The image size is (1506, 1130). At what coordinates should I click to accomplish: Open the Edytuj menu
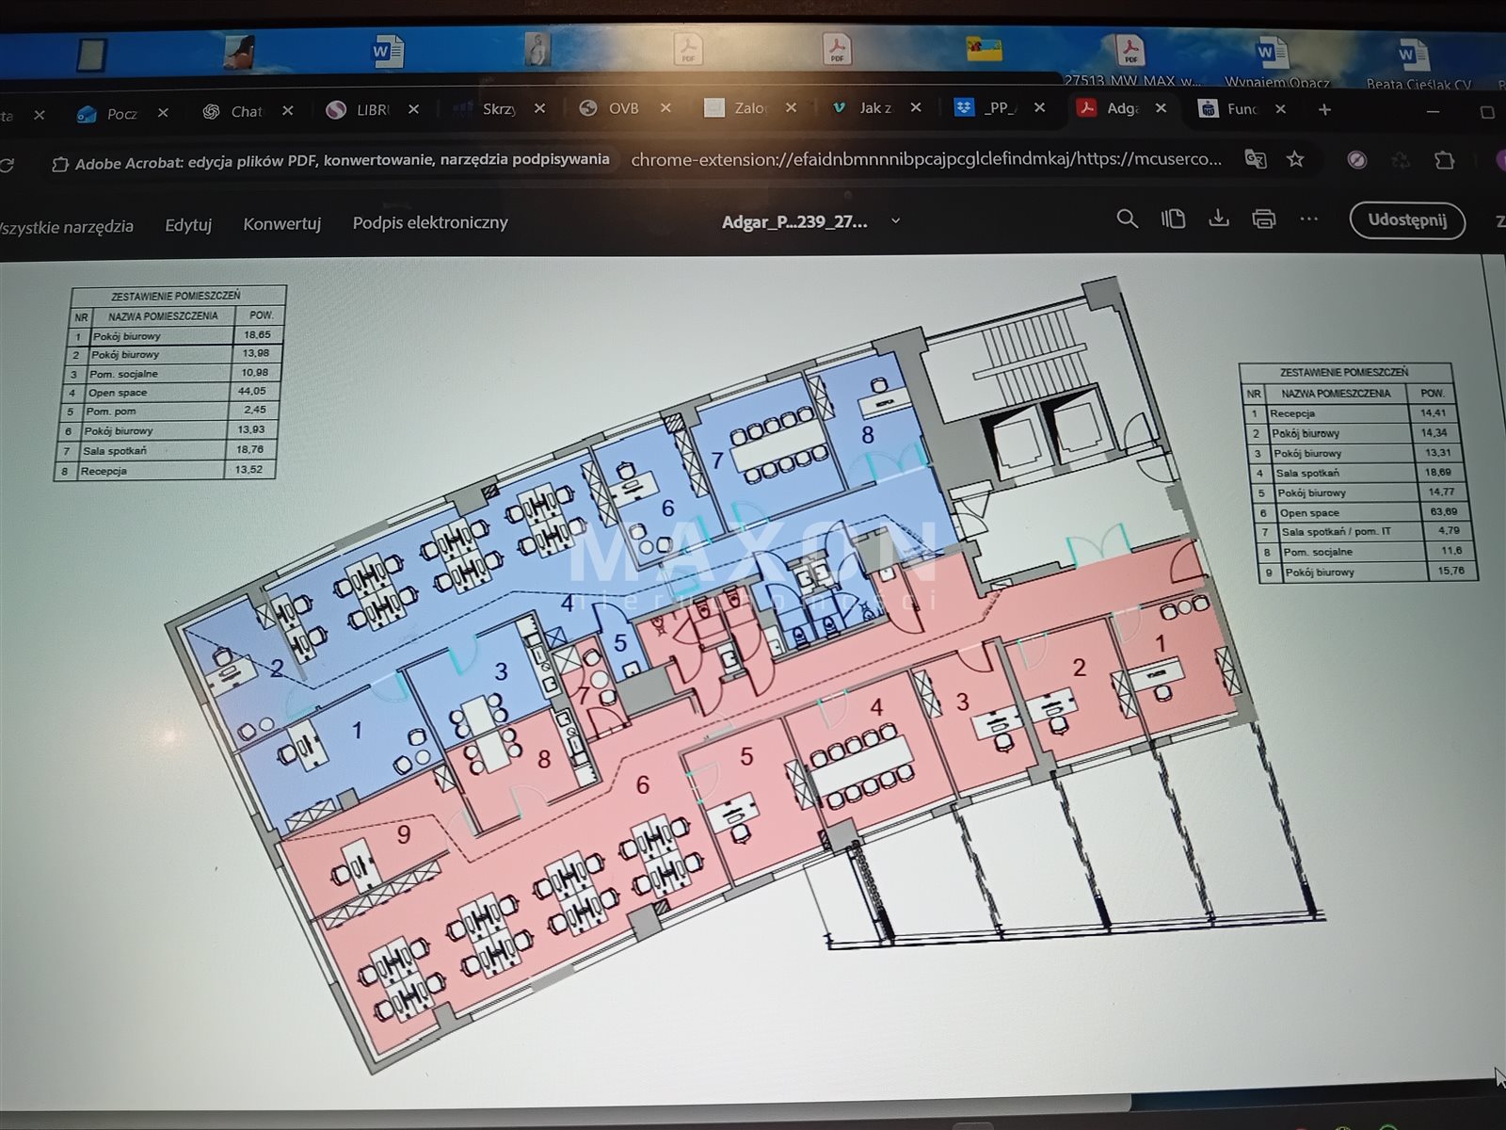(x=188, y=225)
